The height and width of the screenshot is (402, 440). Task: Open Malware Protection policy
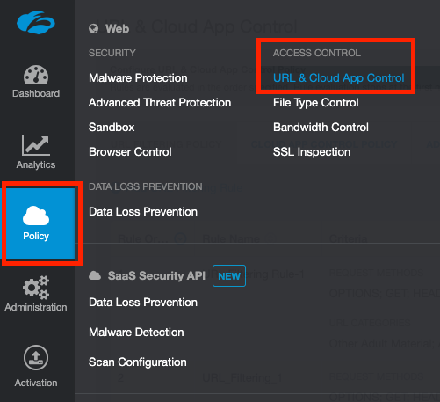[x=138, y=78]
